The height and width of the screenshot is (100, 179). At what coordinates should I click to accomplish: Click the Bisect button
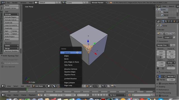(x=11, y=39)
